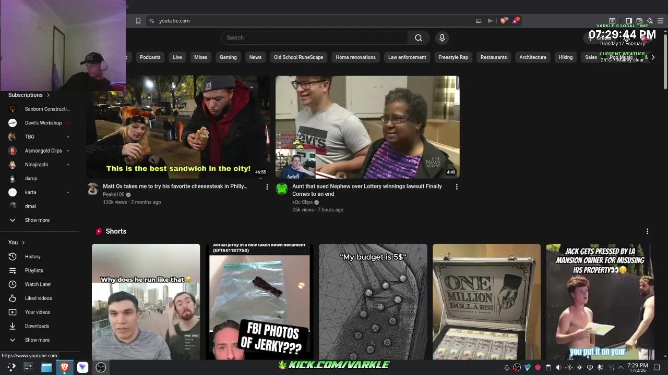Click the screen brightness tray icon
This screenshot has height=375, width=668.
[x=579, y=368]
